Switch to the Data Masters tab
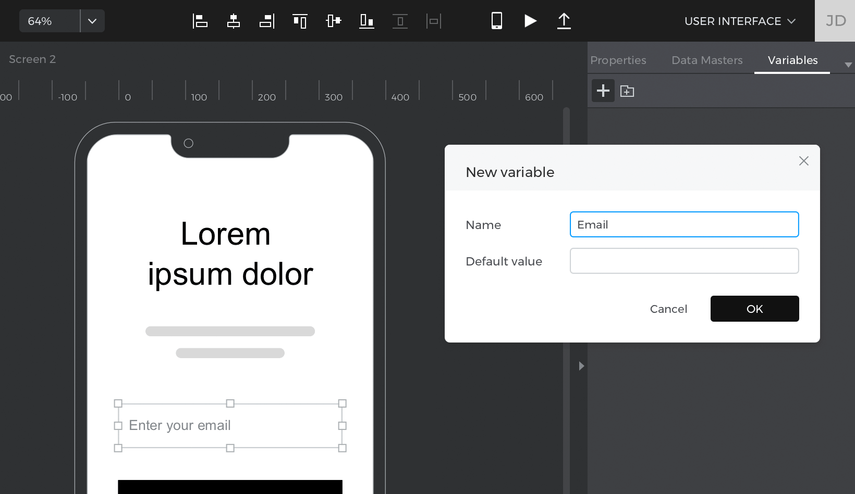The width and height of the screenshot is (855, 494). tap(707, 60)
